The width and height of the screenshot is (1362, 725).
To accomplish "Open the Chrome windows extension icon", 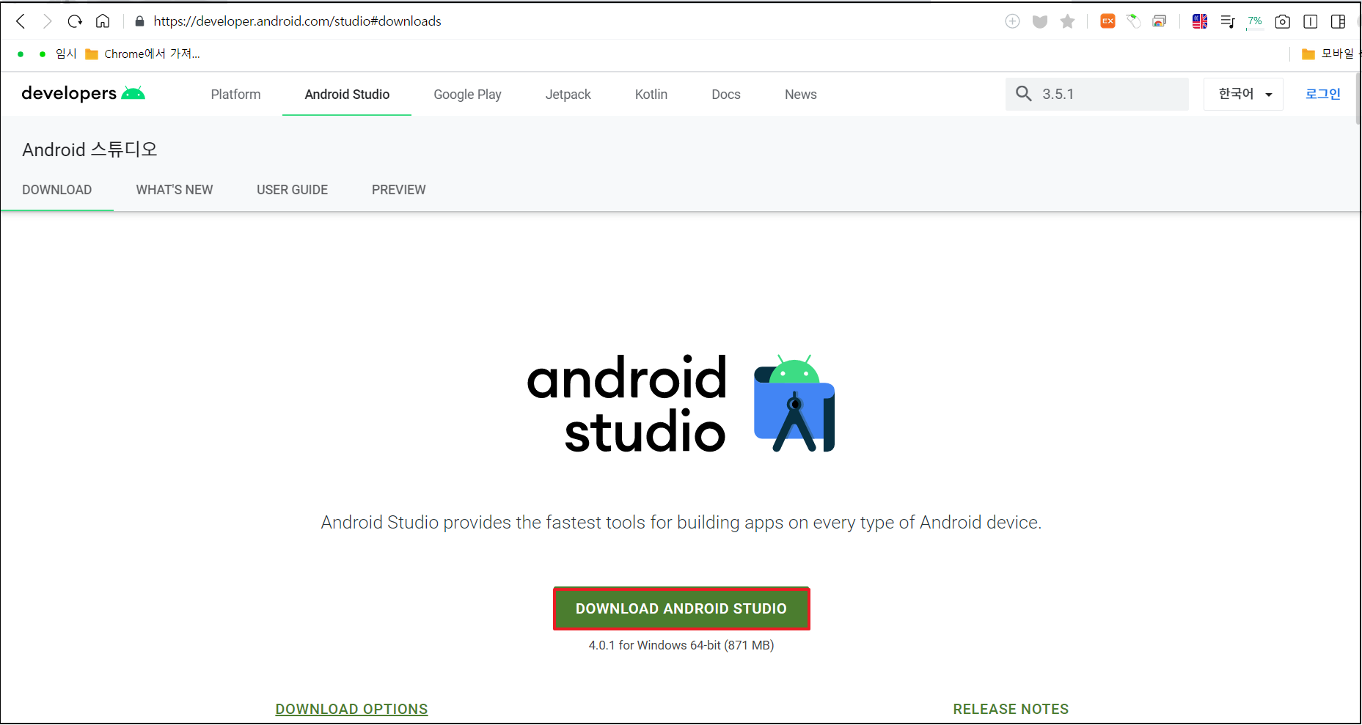I will tap(1160, 21).
